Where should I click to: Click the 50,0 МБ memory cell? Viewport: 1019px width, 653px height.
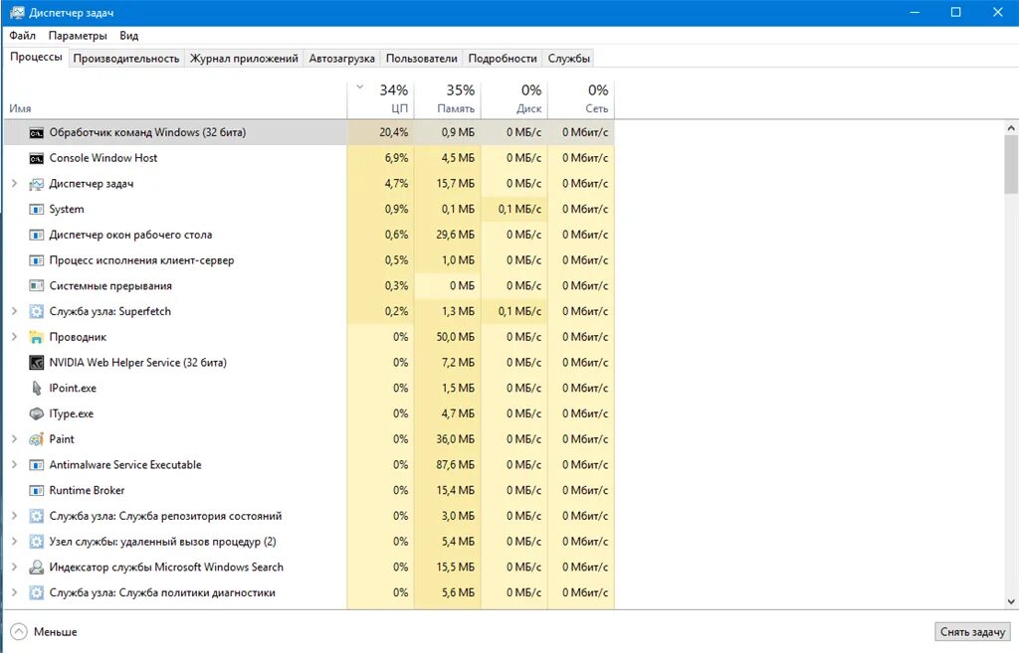(x=448, y=337)
